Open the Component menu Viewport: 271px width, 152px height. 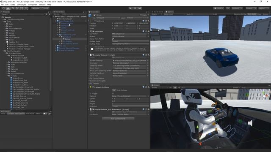tap(33, 5)
